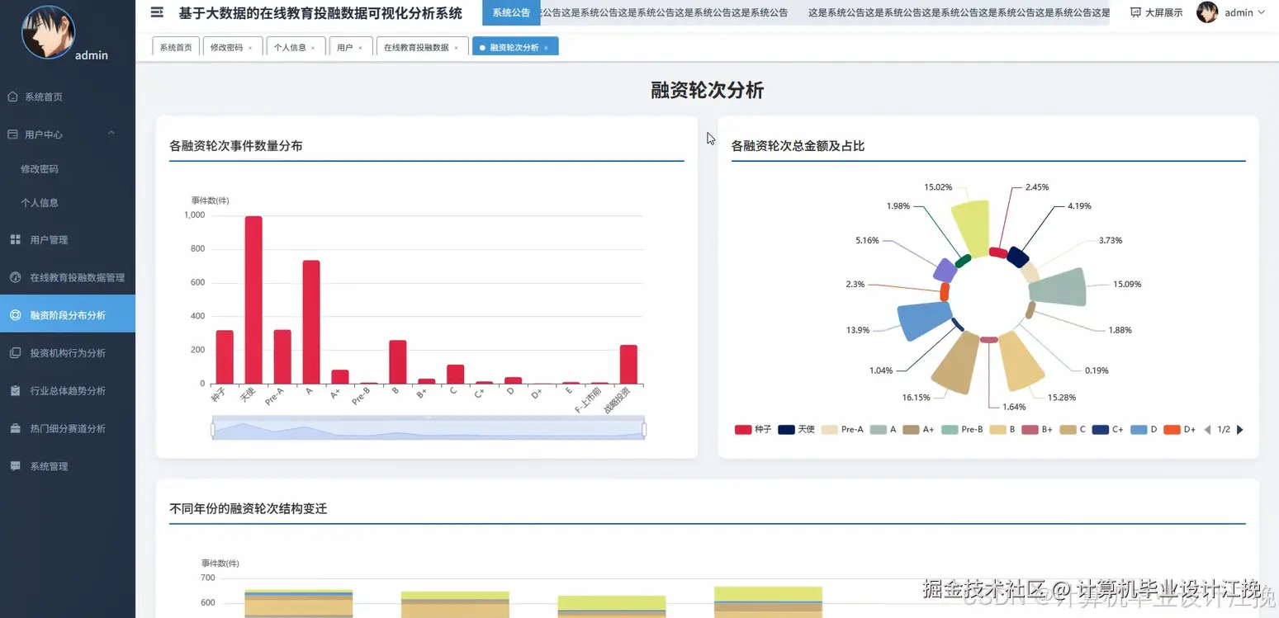Click the 各融资轮次总金额及占比 chart title
The height and width of the screenshot is (618, 1279).
(x=798, y=146)
